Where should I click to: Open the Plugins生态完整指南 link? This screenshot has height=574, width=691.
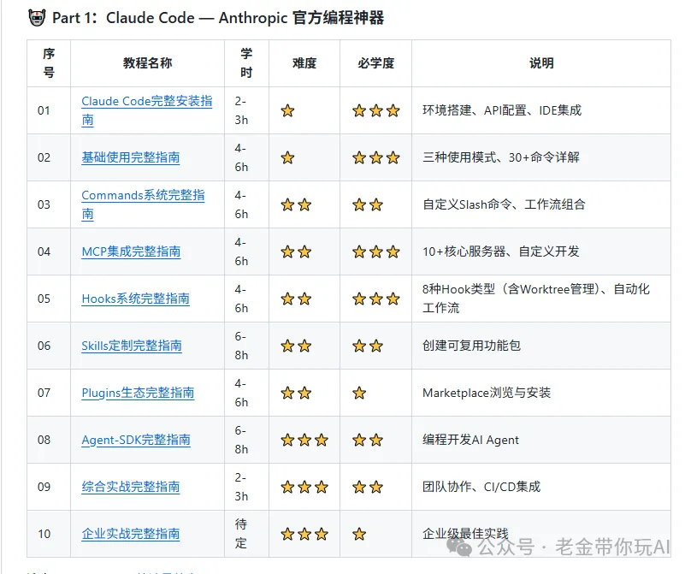pos(138,393)
